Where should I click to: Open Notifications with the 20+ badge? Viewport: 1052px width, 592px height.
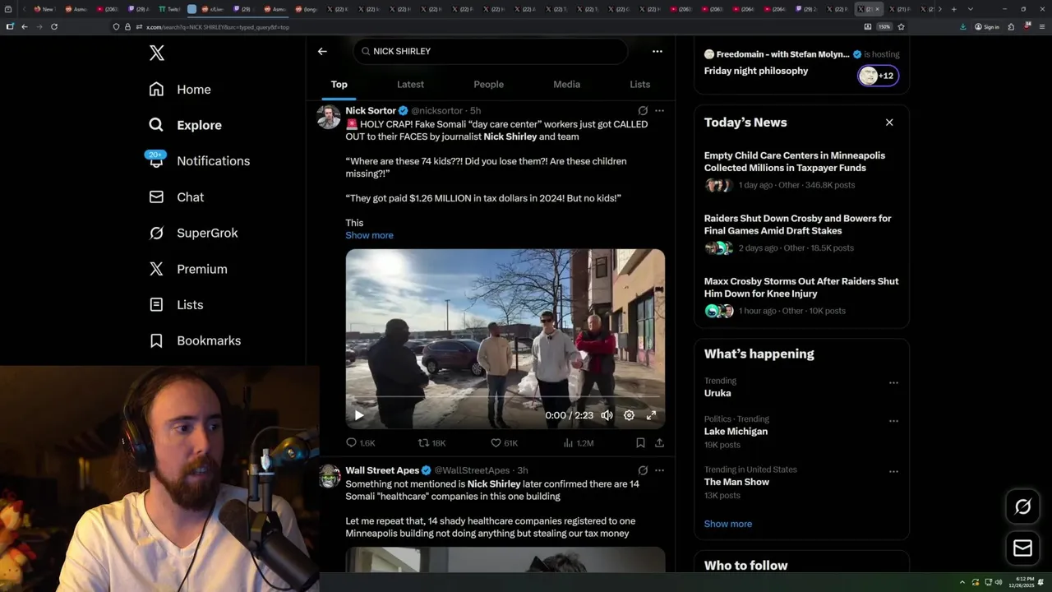198,161
